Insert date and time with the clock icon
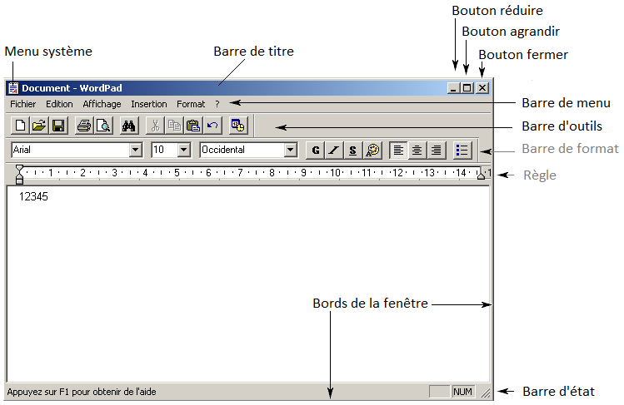The width and height of the screenshot is (624, 405). [x=238, y=126]
